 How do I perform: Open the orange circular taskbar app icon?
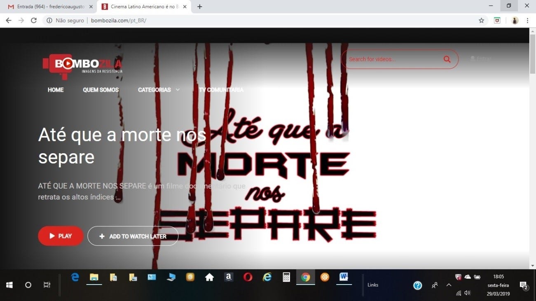click(325, 278)
